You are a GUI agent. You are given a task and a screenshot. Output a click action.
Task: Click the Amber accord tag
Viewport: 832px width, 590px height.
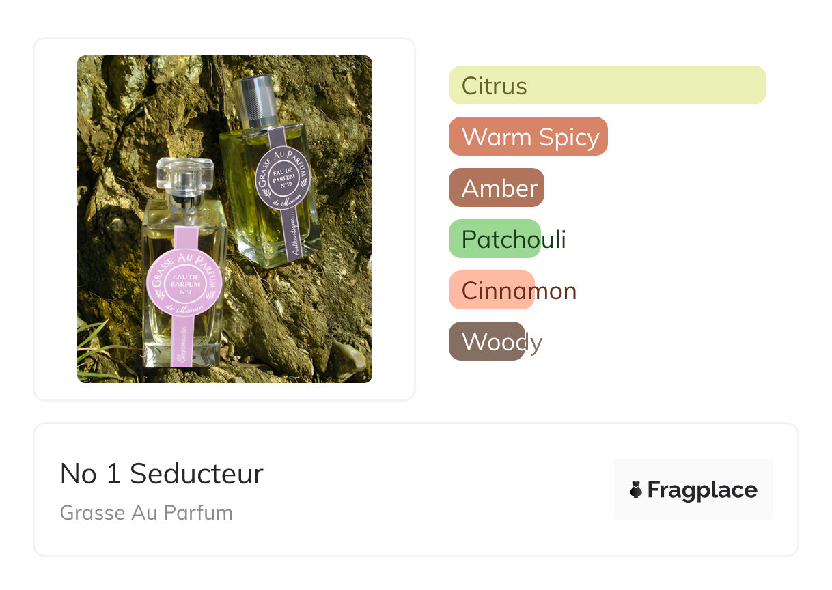pos(497,188)
